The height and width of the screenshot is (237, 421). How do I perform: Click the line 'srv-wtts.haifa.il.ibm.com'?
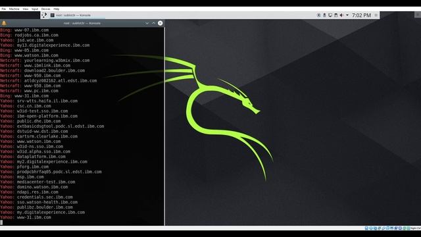(x=39, y=101)
